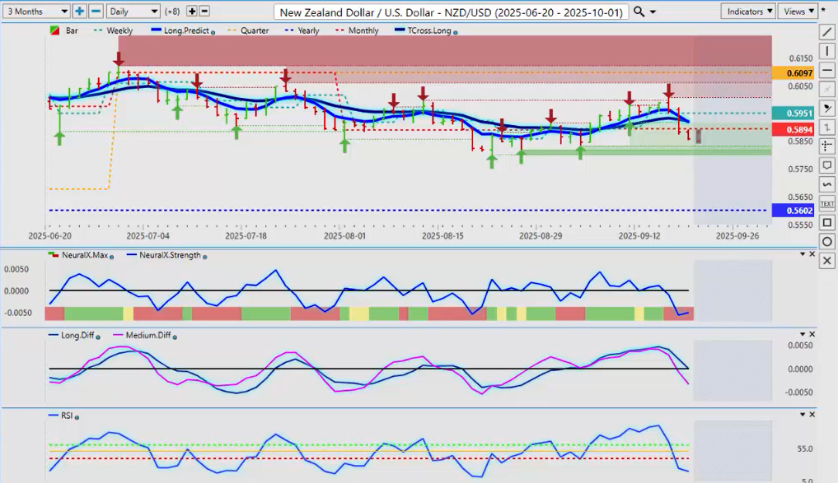Image resolution: width=838 pixels, height=483 pixels.
Task: Open the Indicators menu
Action: point(747,12)
